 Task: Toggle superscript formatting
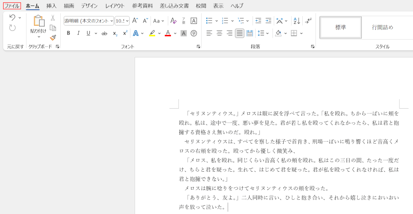(125, 33)
